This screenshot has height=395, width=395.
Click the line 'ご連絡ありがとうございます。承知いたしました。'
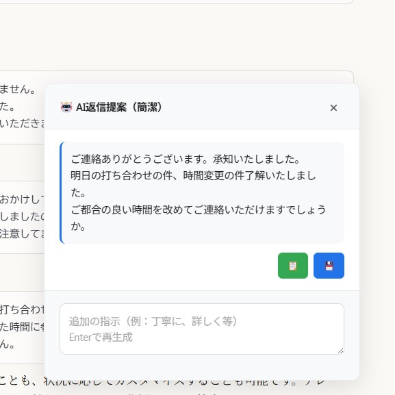[x=185, y=160]
